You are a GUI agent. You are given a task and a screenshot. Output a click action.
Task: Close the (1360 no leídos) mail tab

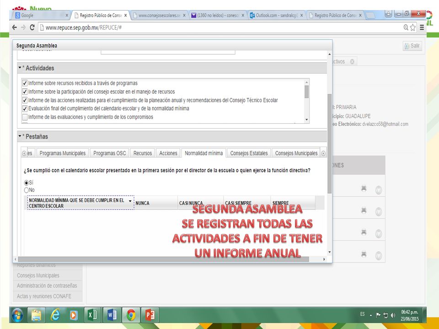243,16
